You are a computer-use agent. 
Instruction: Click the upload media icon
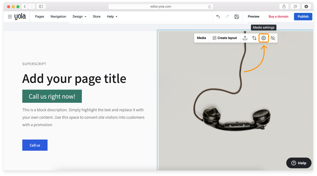click(x=245, y=38)
